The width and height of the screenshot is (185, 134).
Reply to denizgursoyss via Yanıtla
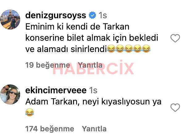[90, 65]
